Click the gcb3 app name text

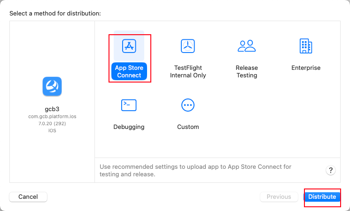click(x=52, y=109)
